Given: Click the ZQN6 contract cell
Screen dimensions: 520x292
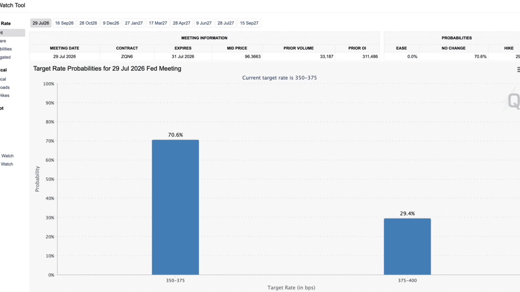Looking at the screenshot, I should (x=127, y=57).
